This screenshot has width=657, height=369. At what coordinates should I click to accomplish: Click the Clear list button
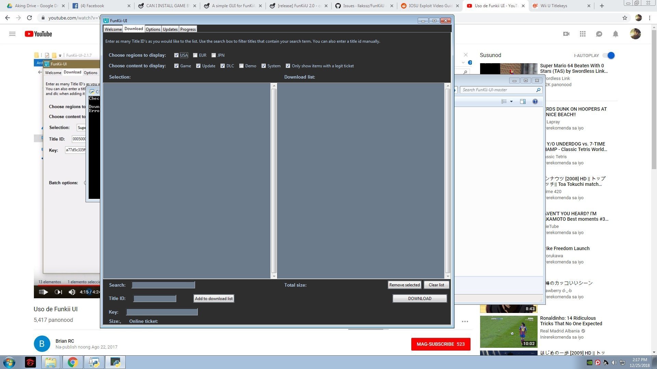coord(436,285)
